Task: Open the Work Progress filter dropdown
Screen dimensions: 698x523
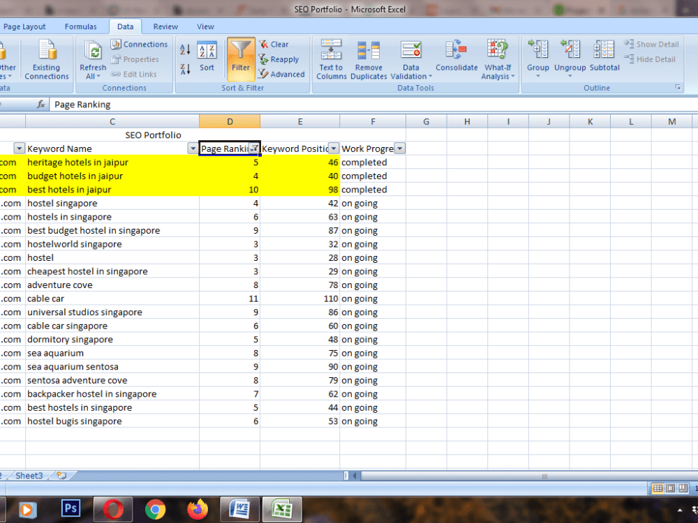Action: pos(400,149)
